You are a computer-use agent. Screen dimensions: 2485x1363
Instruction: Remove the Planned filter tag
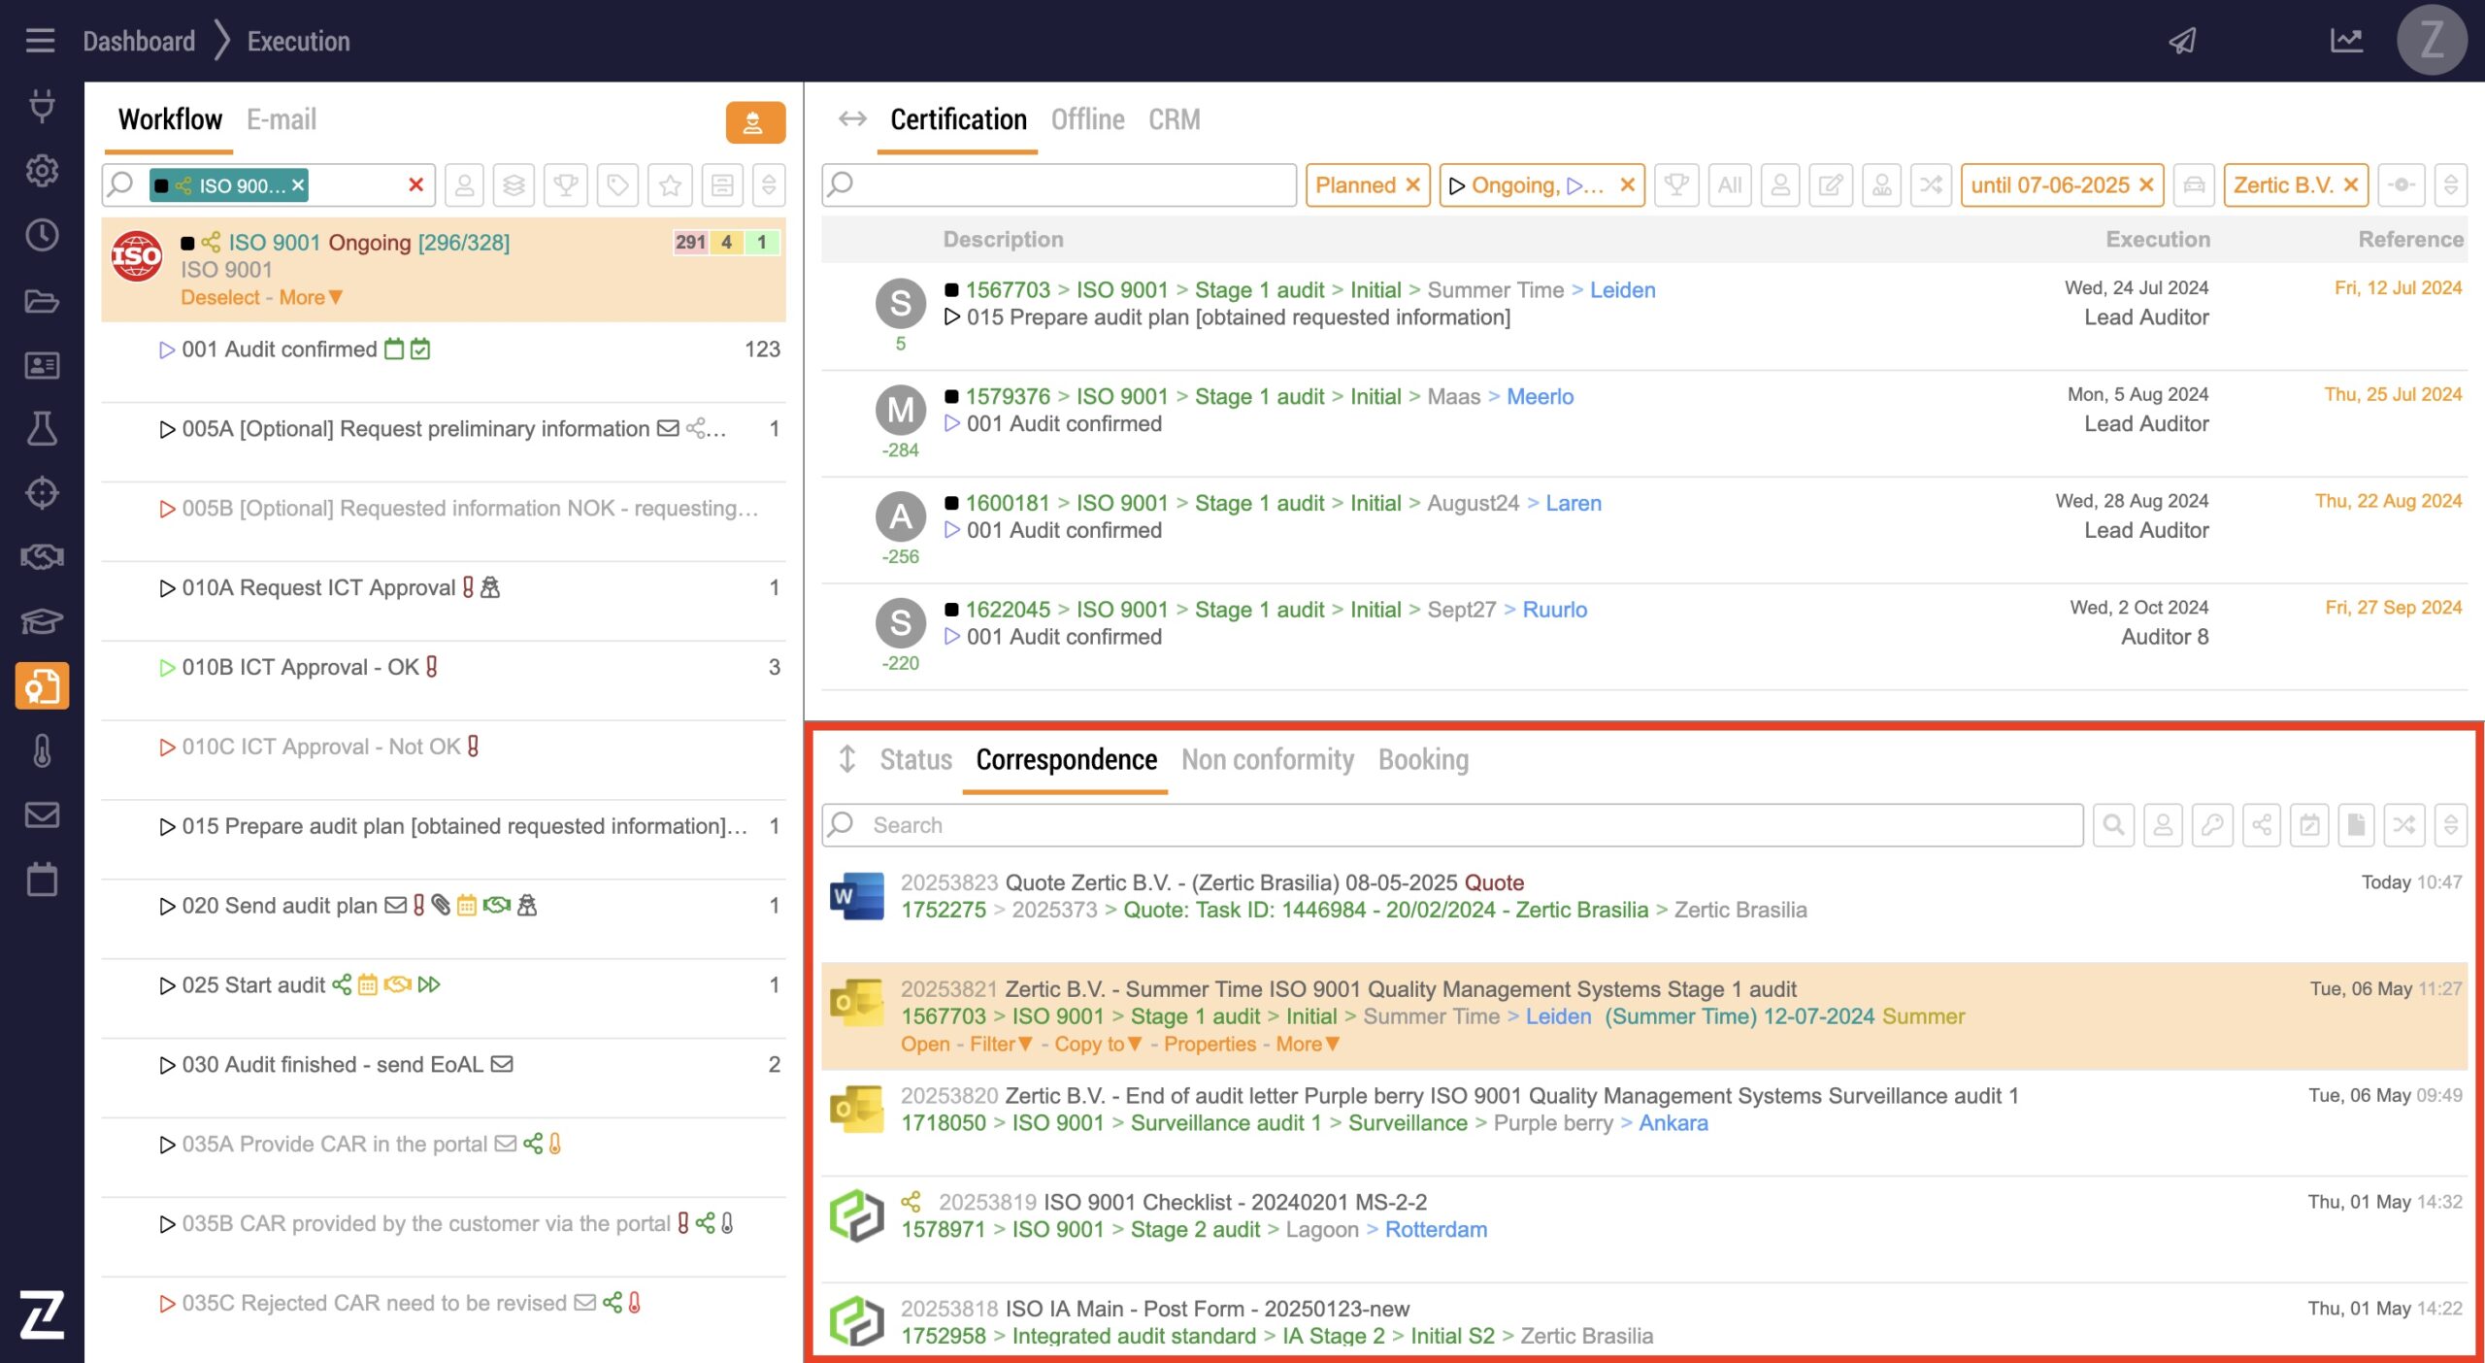tap(1413, 184)
